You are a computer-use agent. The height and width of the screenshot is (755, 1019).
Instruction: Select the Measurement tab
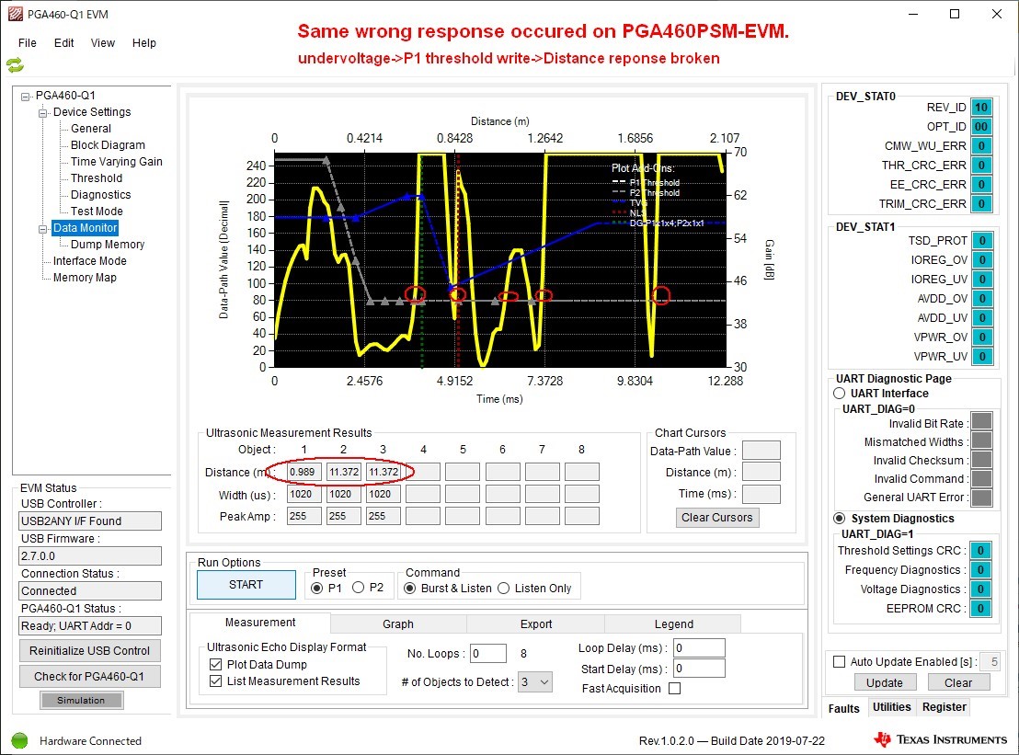(x=260, y=622)
